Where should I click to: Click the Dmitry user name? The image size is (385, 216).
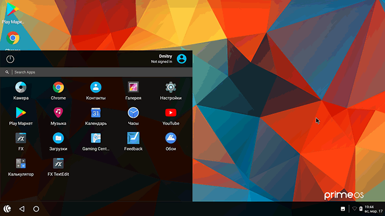coord(166,56)
